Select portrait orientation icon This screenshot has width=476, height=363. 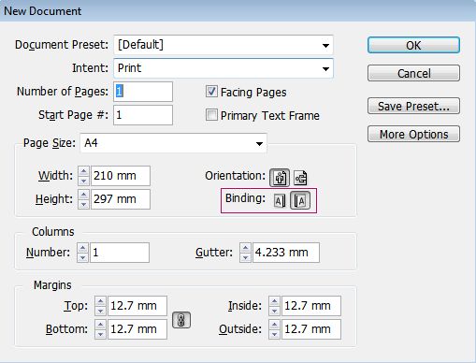(280, 178)
